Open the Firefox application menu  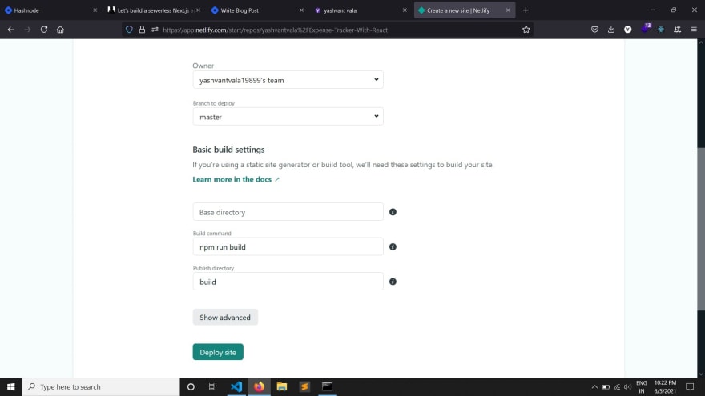(694, 30)
